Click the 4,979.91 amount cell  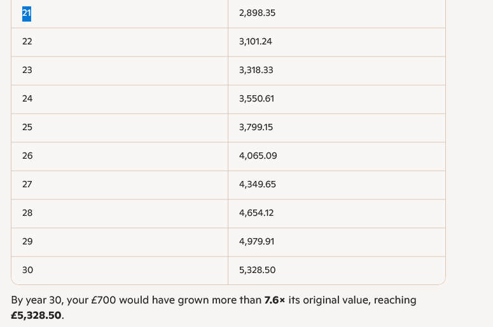click(x=256, y=242)
